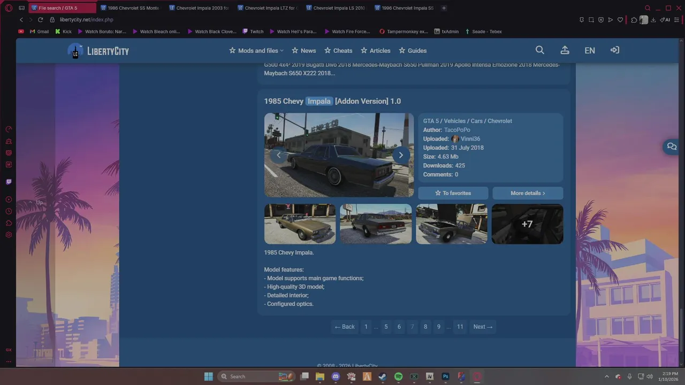Image resolution: width=685 pixels, height=385 pixels.
Task: Open Discord from the taskbar
Action: [336, 376]
